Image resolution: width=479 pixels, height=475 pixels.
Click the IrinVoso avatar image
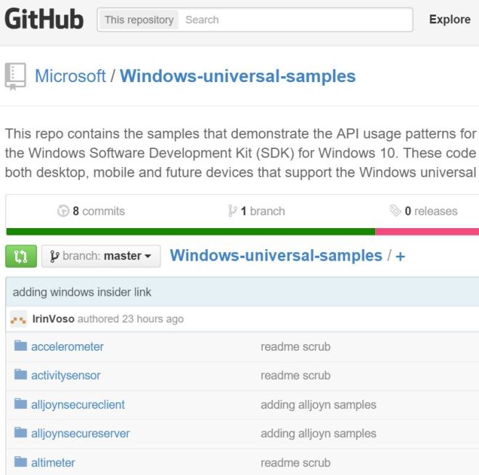point(19,319)
